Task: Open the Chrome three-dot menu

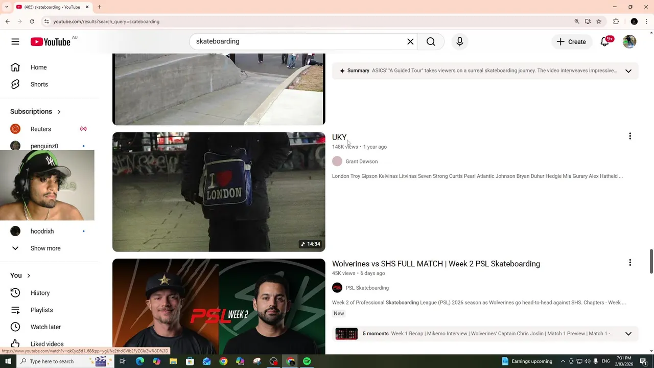Action: [x=647, y=21]
